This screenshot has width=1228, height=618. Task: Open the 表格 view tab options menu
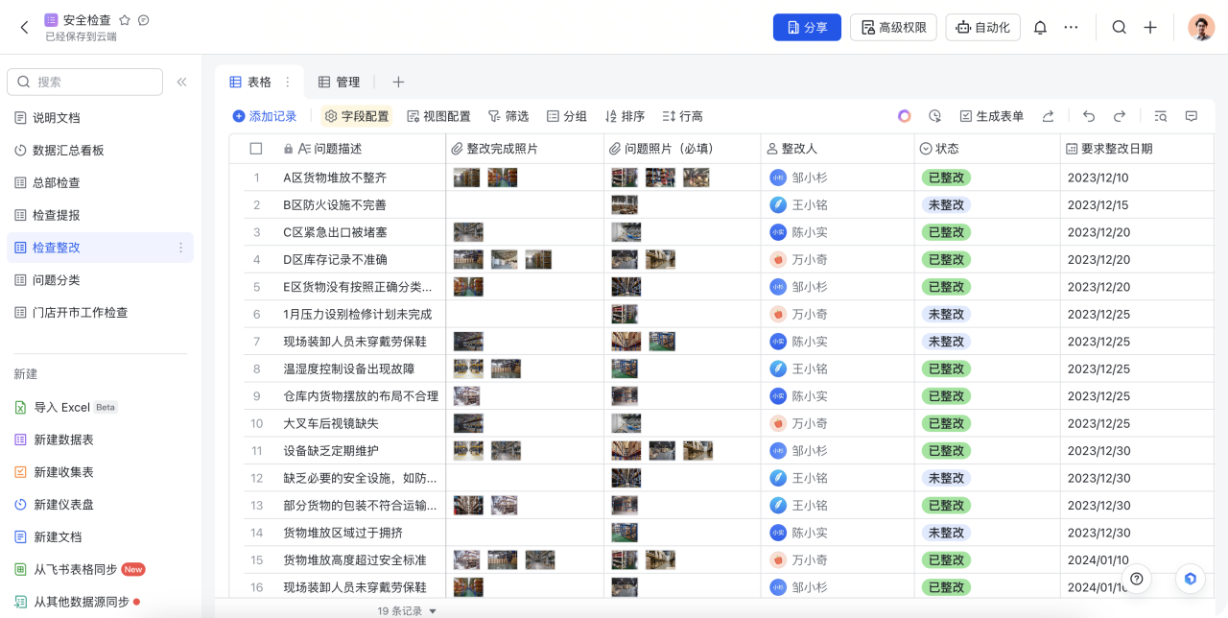coord(287,83)
